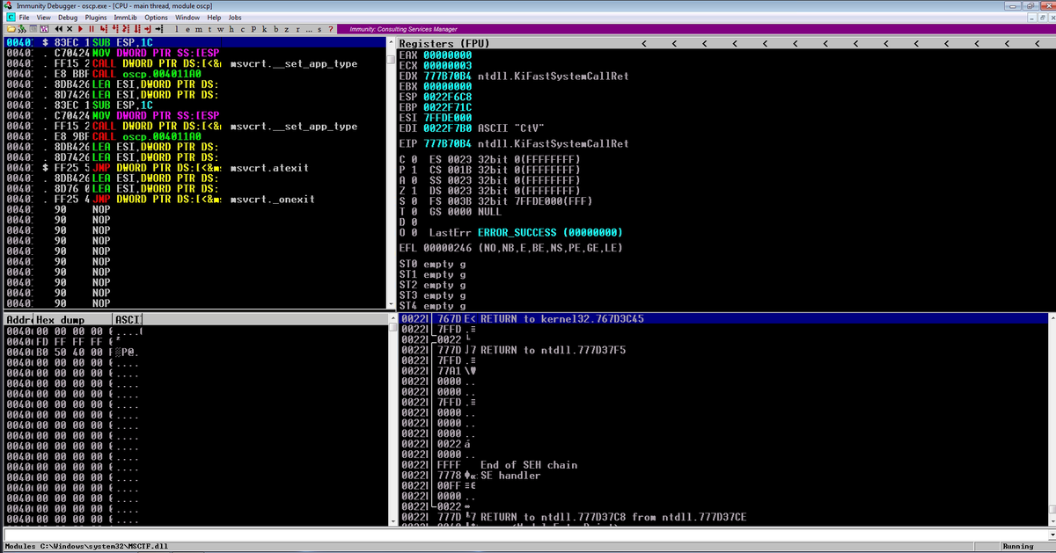The height and width of the screenshot is (553, 1056).
Task: Restart program with rewind icon
Action: [x=59, y=29]
